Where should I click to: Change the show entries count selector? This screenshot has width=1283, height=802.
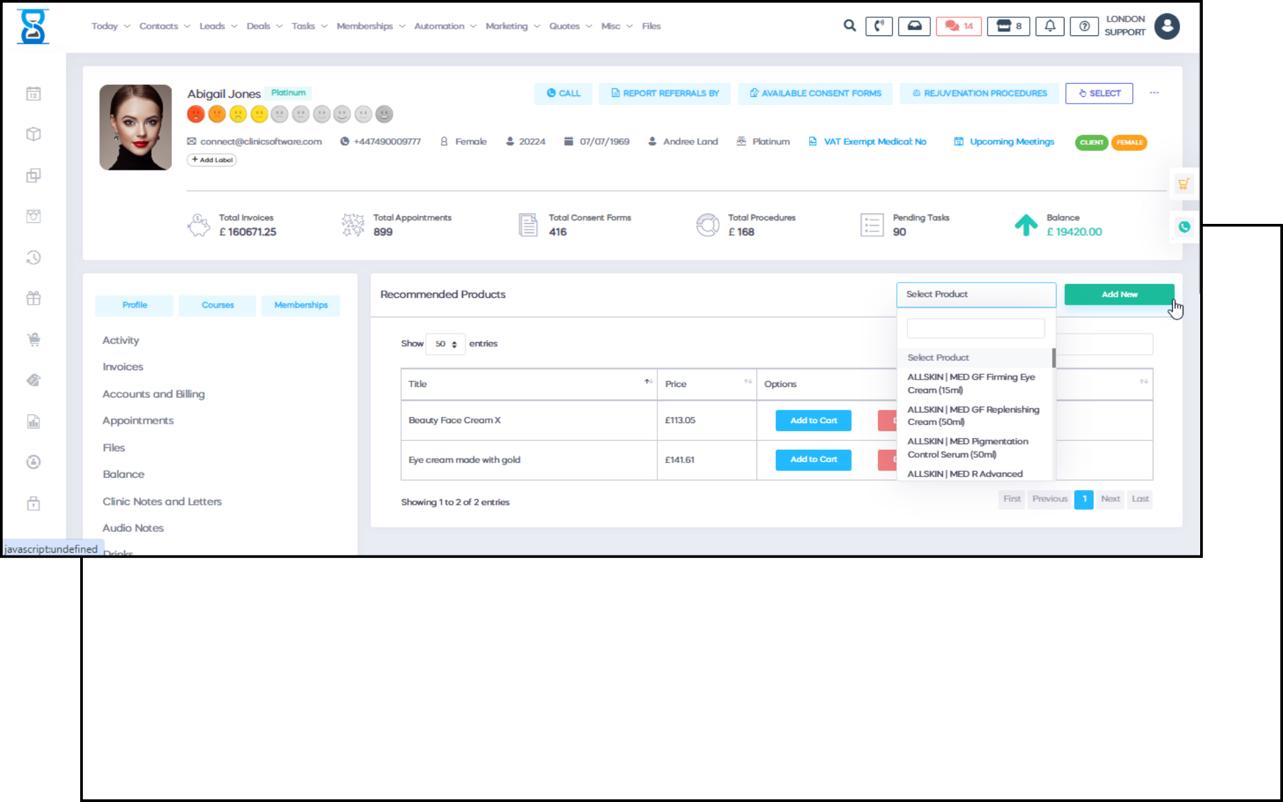[445, 344]
